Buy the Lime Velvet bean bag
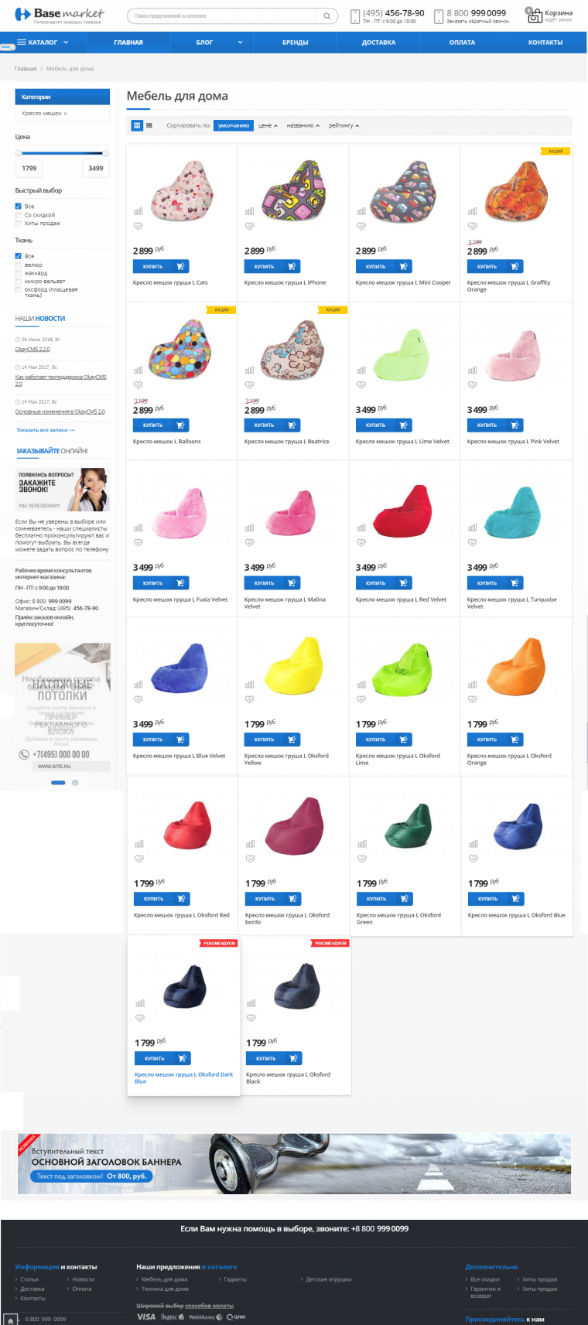 click(x=384, y=425)
